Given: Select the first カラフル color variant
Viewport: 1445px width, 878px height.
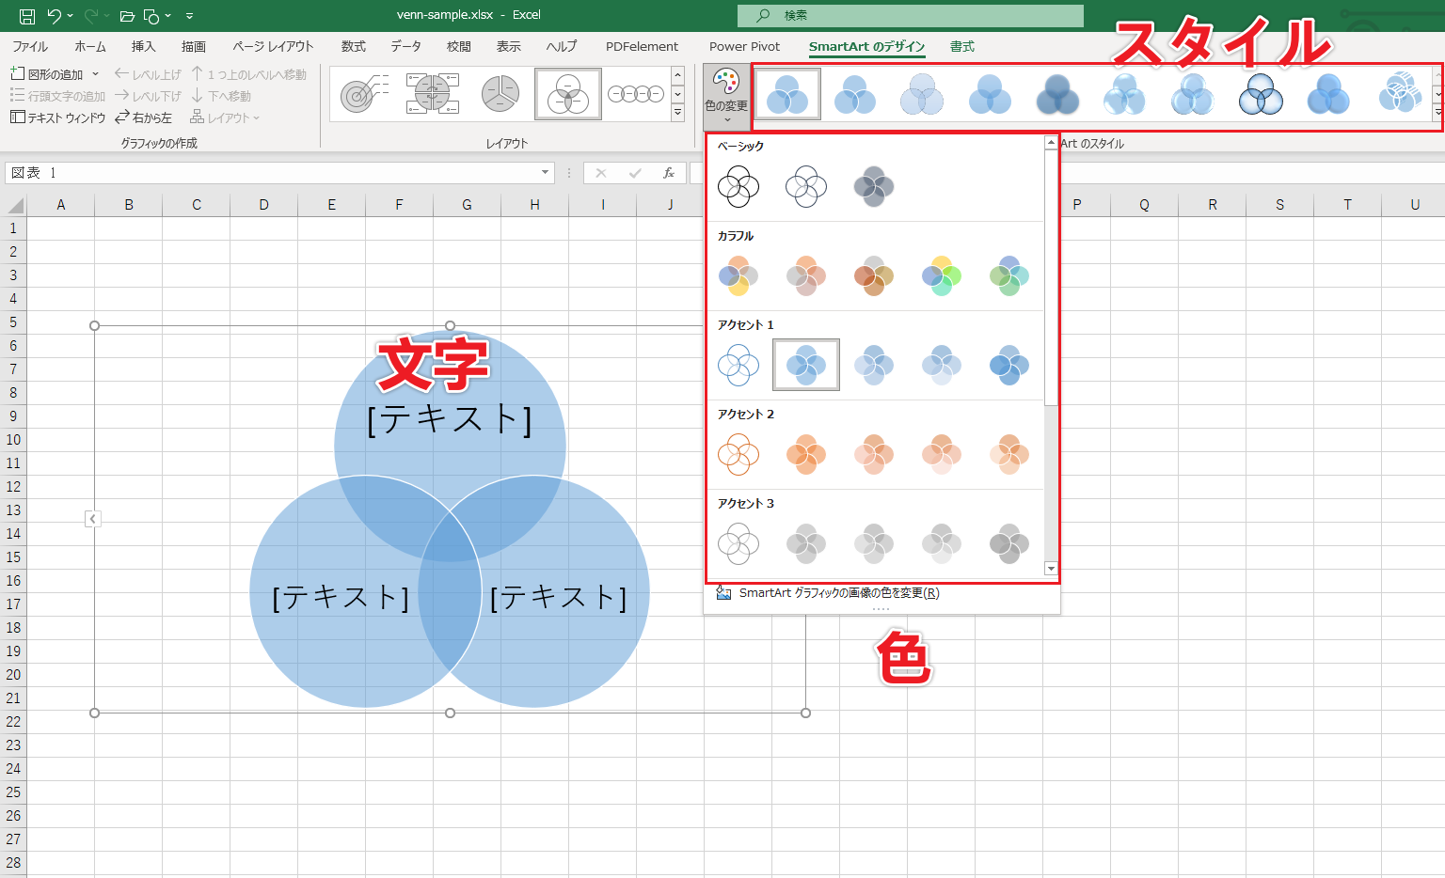Looking at the screenshot, I should (x=738, y=274).
